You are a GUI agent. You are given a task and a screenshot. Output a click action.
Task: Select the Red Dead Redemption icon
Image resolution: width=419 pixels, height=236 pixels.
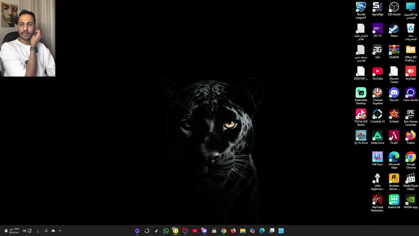377,203
